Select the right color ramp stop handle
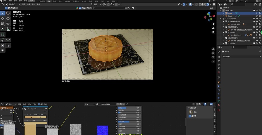The height and width of the screenshot is (135, 262). [40, 118]
